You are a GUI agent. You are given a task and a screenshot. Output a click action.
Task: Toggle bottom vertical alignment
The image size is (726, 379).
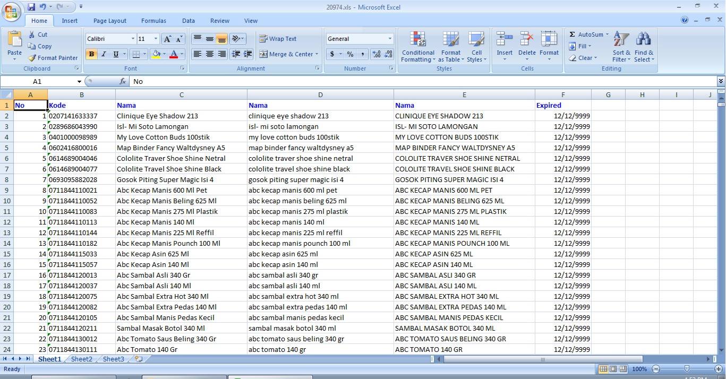point(222,39)
